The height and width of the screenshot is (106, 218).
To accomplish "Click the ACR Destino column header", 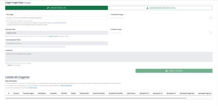I will [42, 94].
